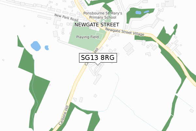Click the long building south of postcode marker
This screenshot has width=196, height=131.
point(97,79)
